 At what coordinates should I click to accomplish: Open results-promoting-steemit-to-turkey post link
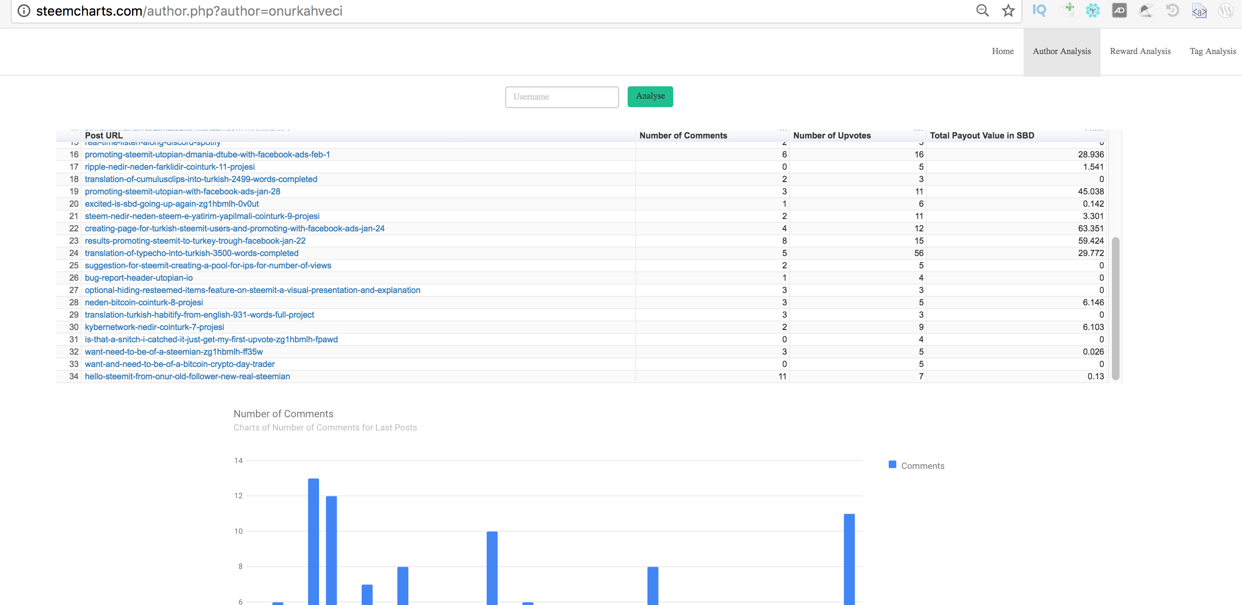(x=195, y=241)
